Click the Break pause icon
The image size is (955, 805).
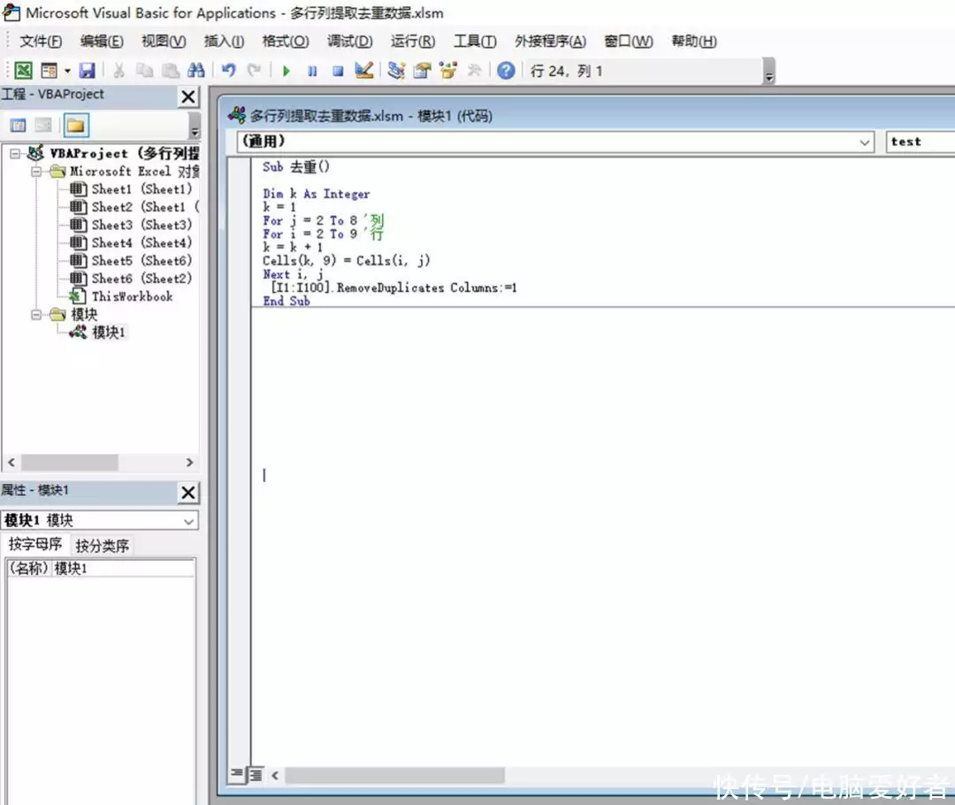pyautogui.click(x=312, y=72)
